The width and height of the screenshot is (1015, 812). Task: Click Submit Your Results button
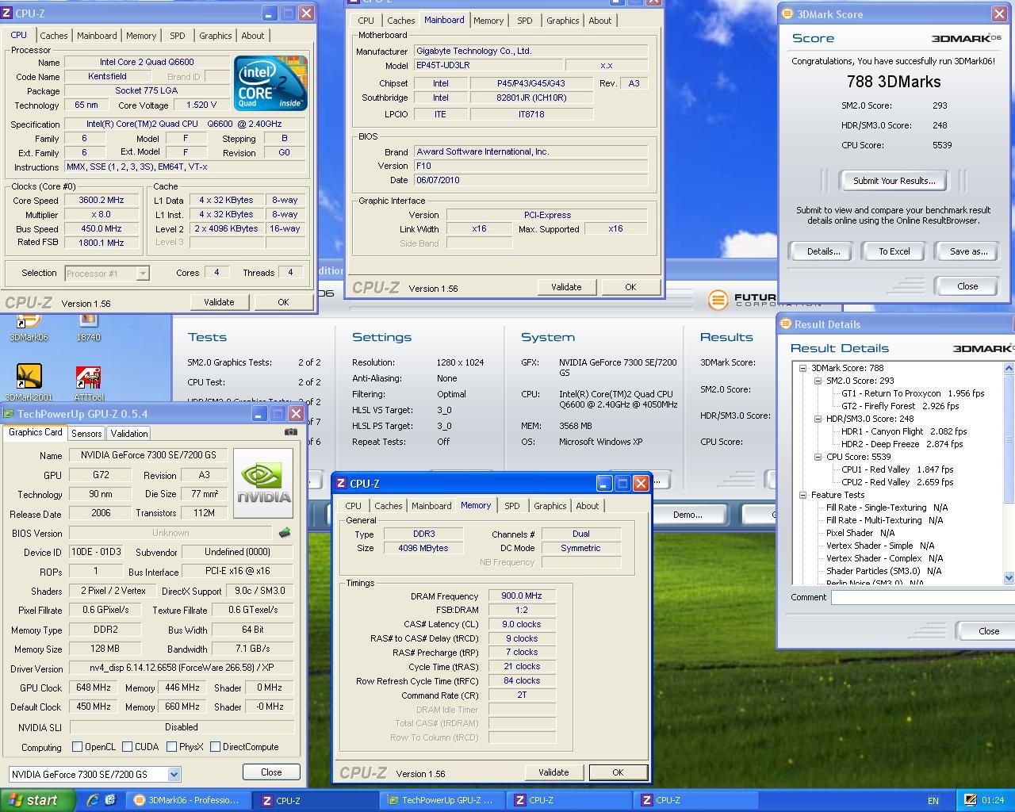point(894,181)
